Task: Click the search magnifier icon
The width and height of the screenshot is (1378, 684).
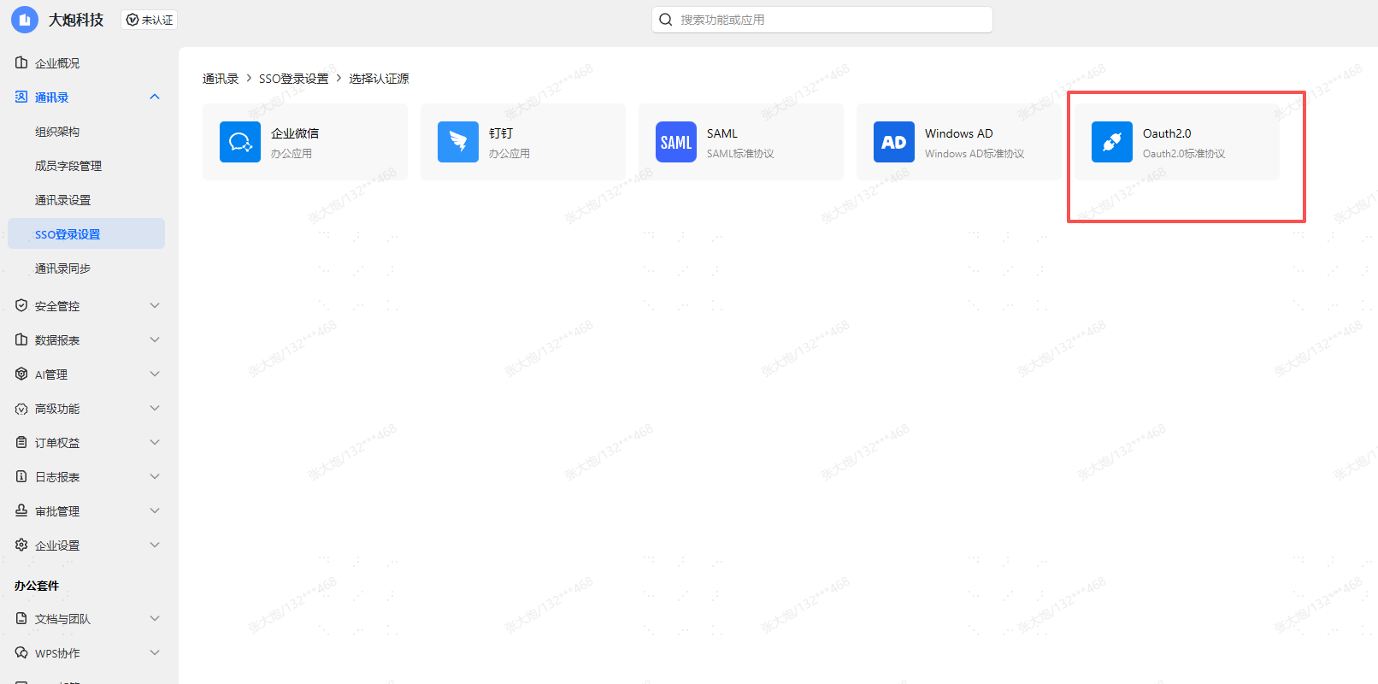Action: (x=666, y=20)
